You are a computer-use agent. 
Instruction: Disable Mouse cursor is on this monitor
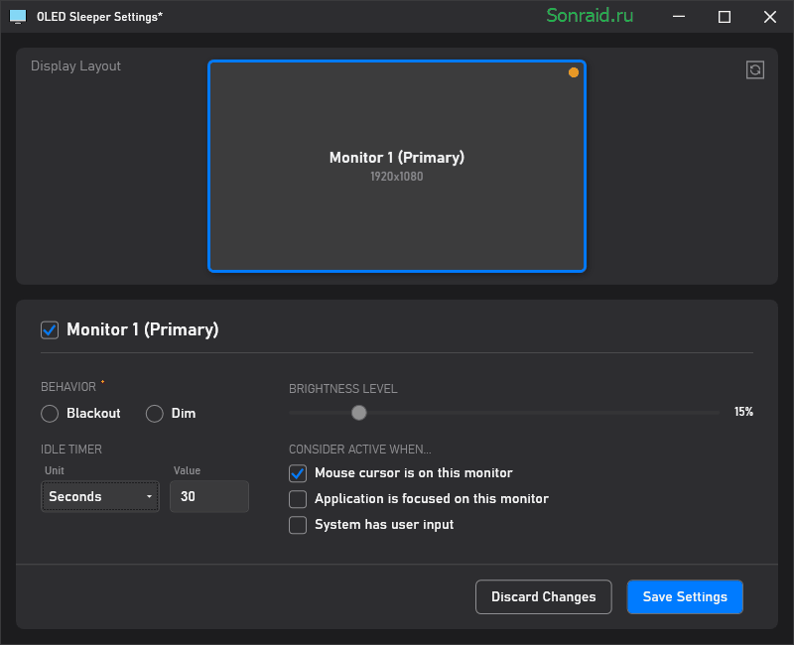pos(298,473)
